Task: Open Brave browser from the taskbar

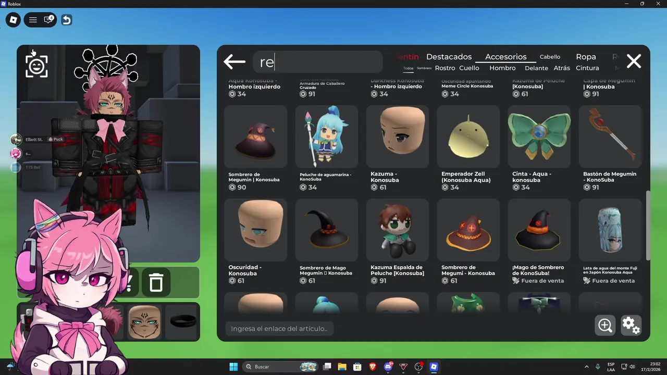Action: point(373,367)
